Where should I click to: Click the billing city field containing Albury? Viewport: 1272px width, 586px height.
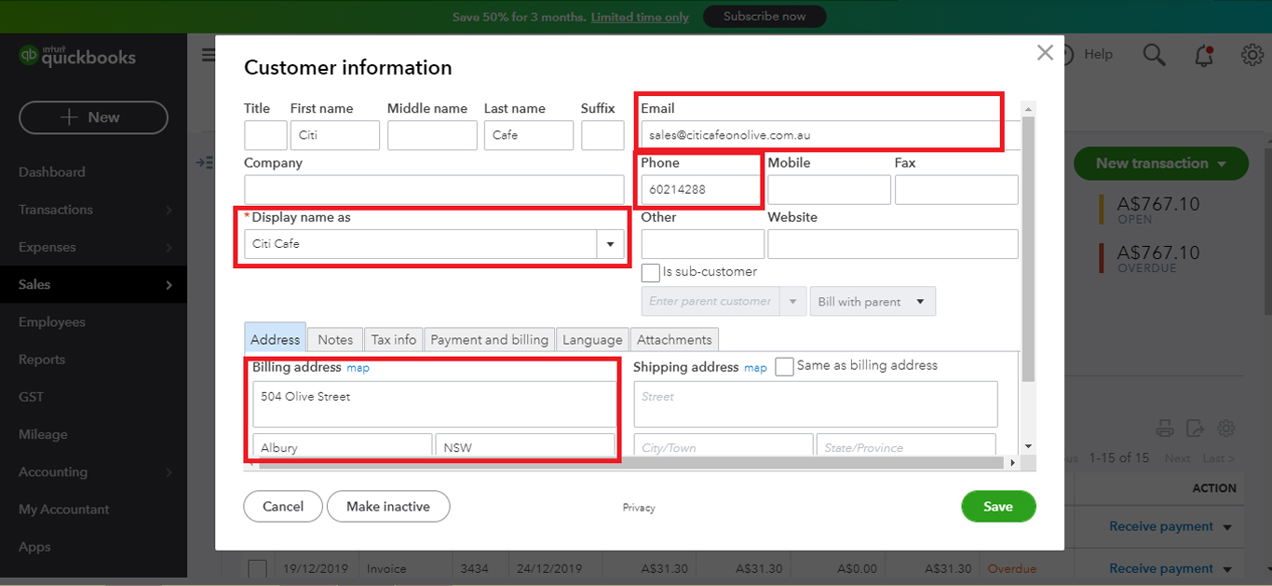[x=343, y=445]
